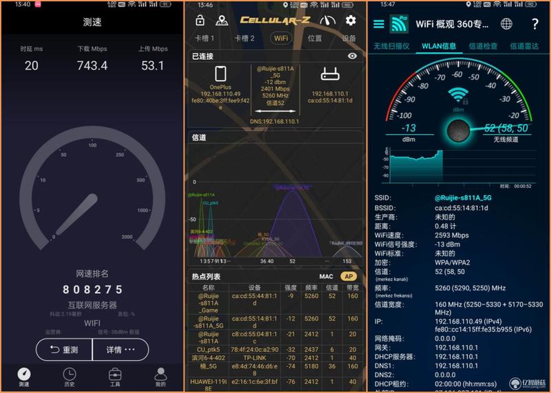Tap the 网速排名 808275 ranking

coord(92,289)
